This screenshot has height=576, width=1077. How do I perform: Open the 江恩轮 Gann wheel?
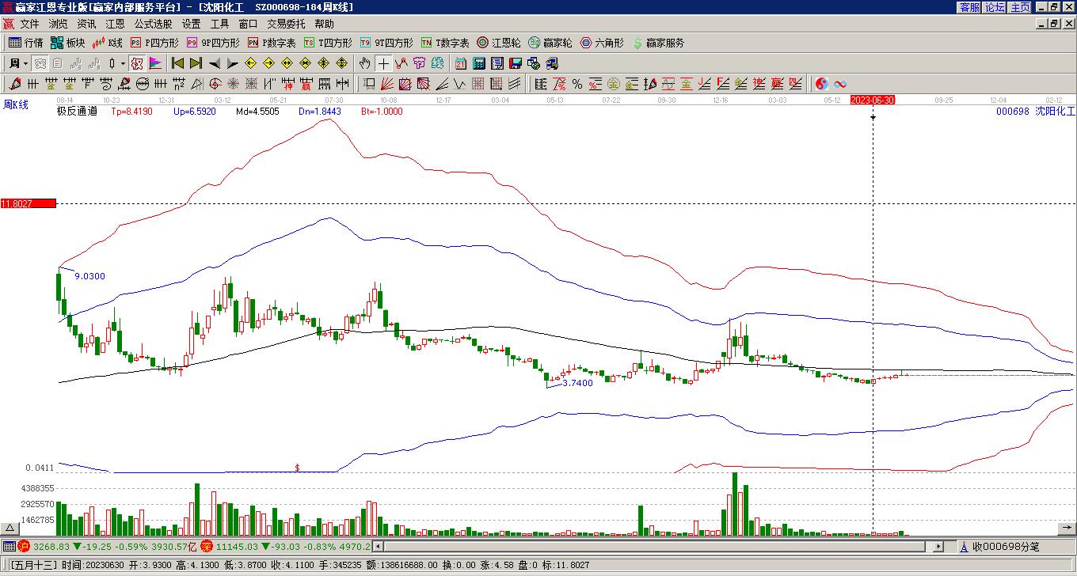point(499,43)
